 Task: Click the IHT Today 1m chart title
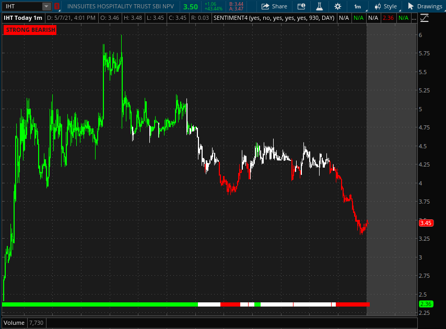(23, 18)
